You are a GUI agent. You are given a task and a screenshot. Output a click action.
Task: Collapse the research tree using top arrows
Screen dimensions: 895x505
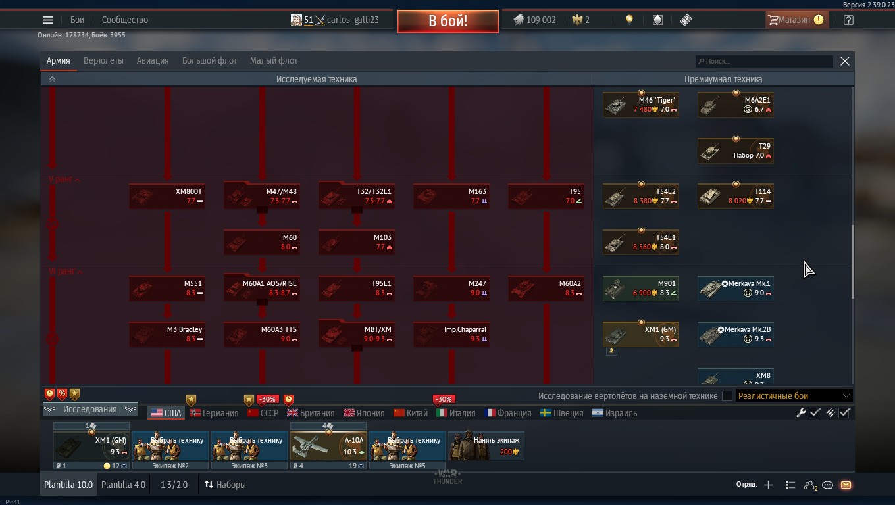click(x=52, y=79)
